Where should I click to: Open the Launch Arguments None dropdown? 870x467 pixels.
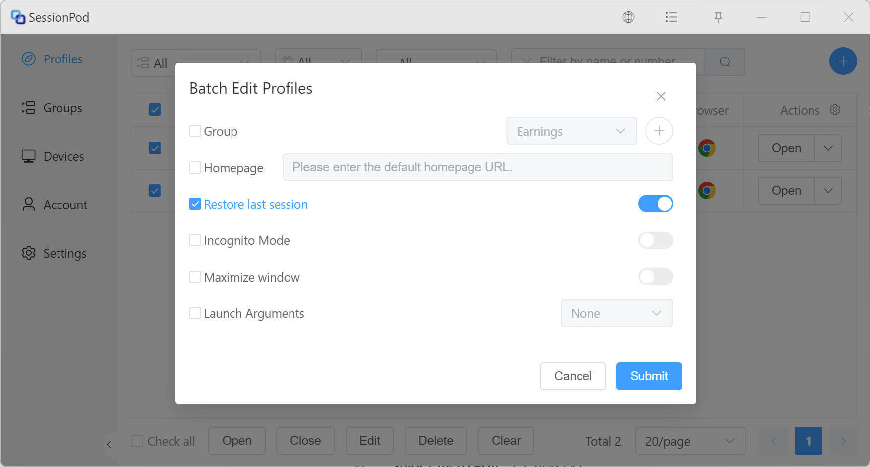coord(616,313)
